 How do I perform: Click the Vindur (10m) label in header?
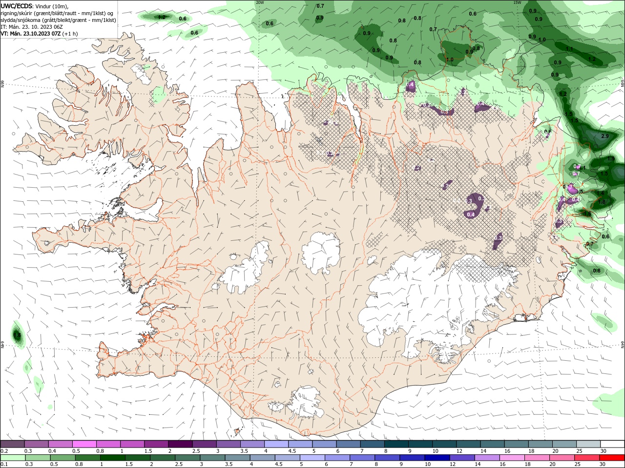[51, 6]
